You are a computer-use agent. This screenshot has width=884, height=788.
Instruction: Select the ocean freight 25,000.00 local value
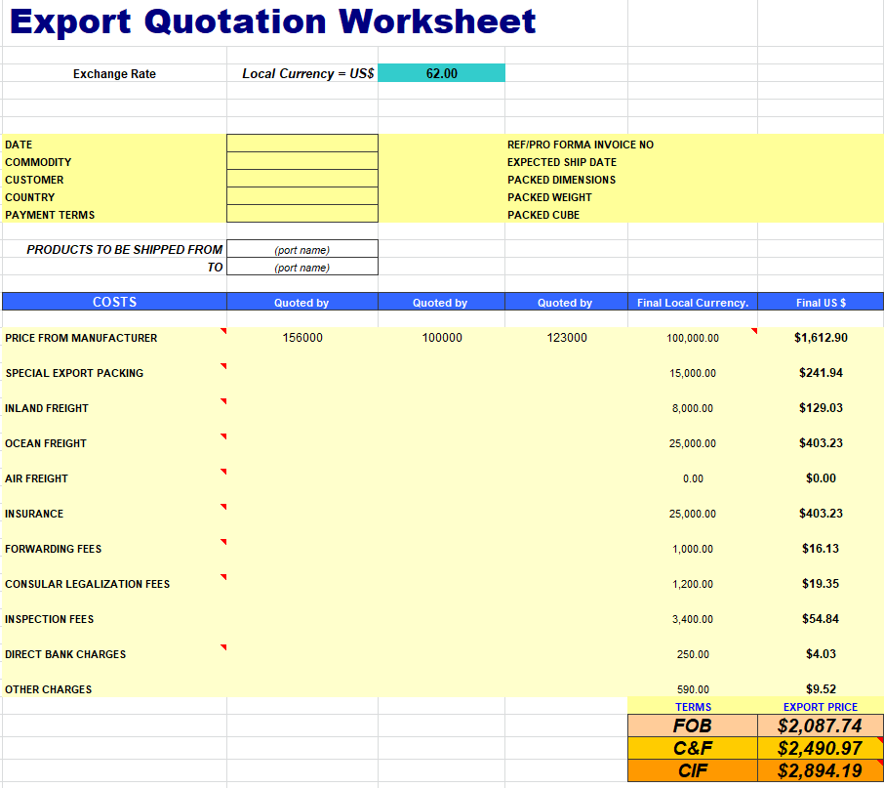click(x=693, y=443)
